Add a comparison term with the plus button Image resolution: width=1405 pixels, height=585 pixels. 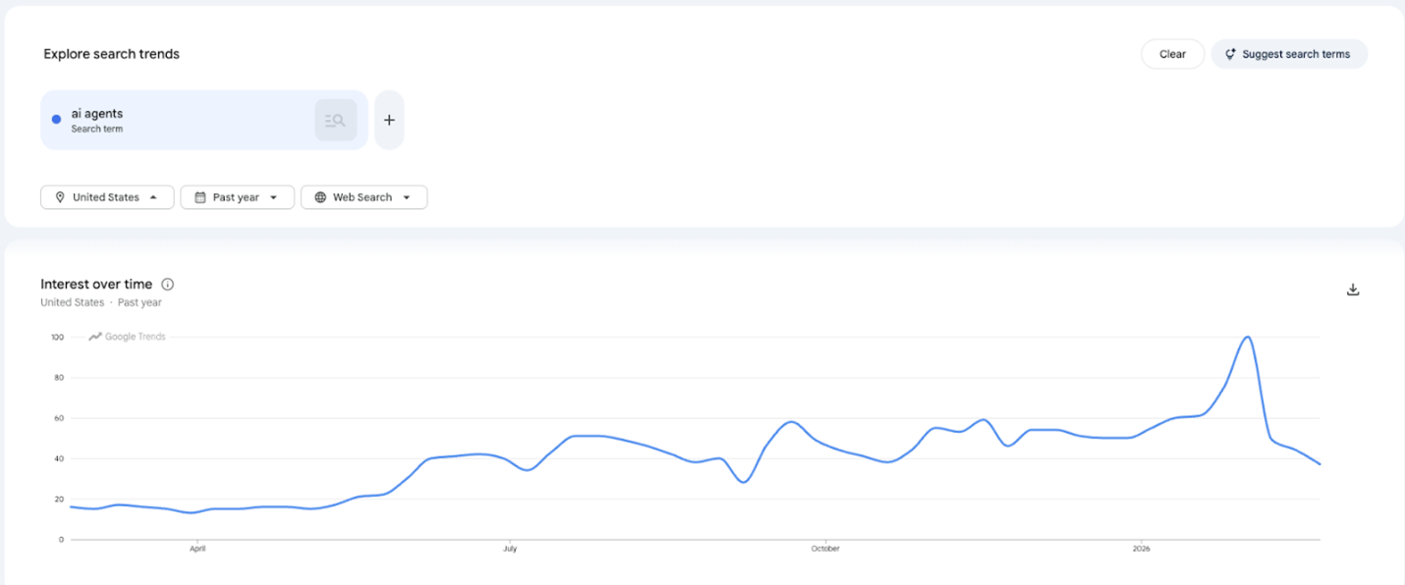click(389, 119)
